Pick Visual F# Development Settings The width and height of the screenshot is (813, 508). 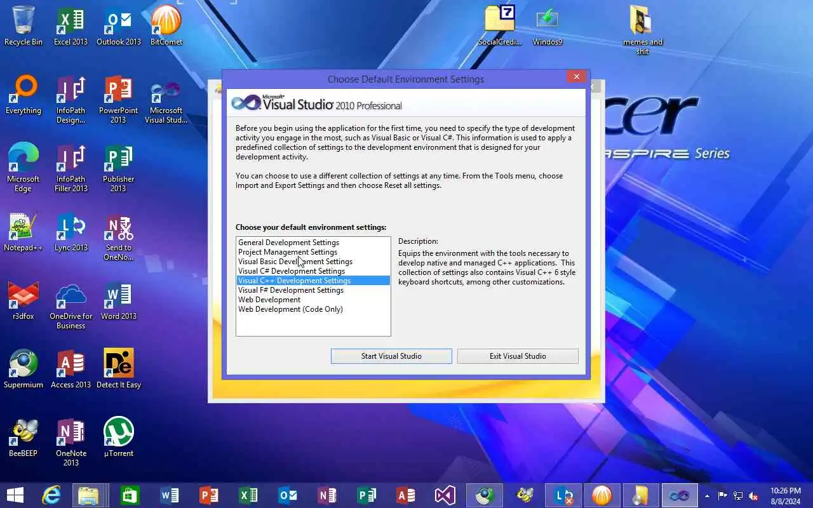312,290
